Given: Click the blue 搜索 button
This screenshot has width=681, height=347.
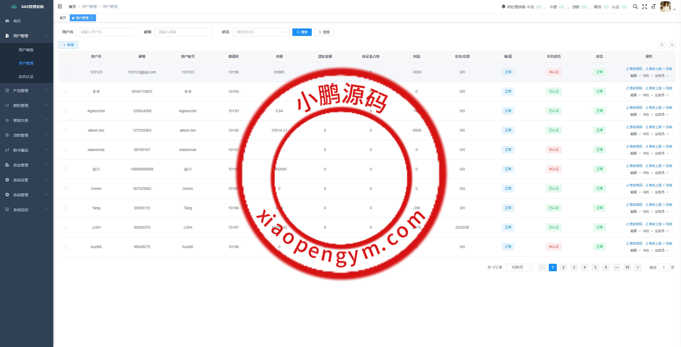Looking at the screenshot, I should click(302, 32).
